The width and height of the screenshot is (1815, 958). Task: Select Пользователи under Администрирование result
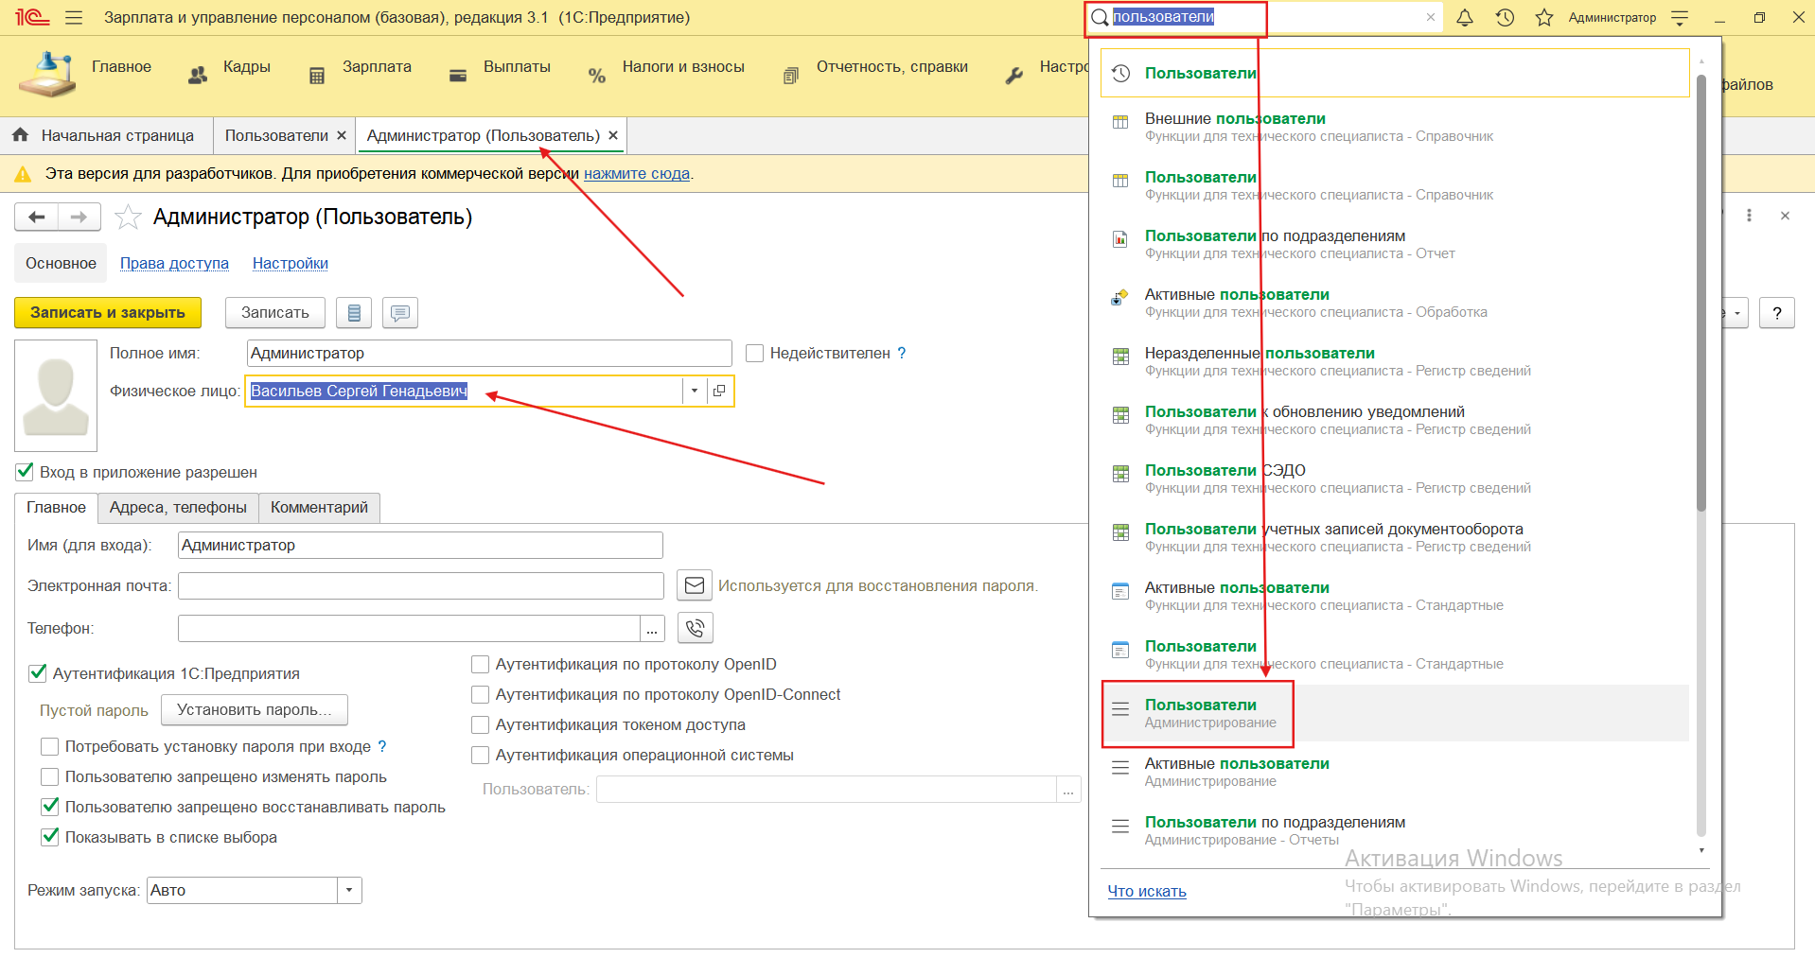(1200, 713)
